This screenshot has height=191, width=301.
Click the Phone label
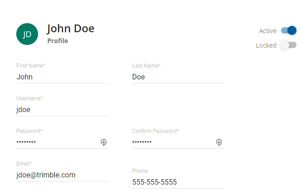140,171
